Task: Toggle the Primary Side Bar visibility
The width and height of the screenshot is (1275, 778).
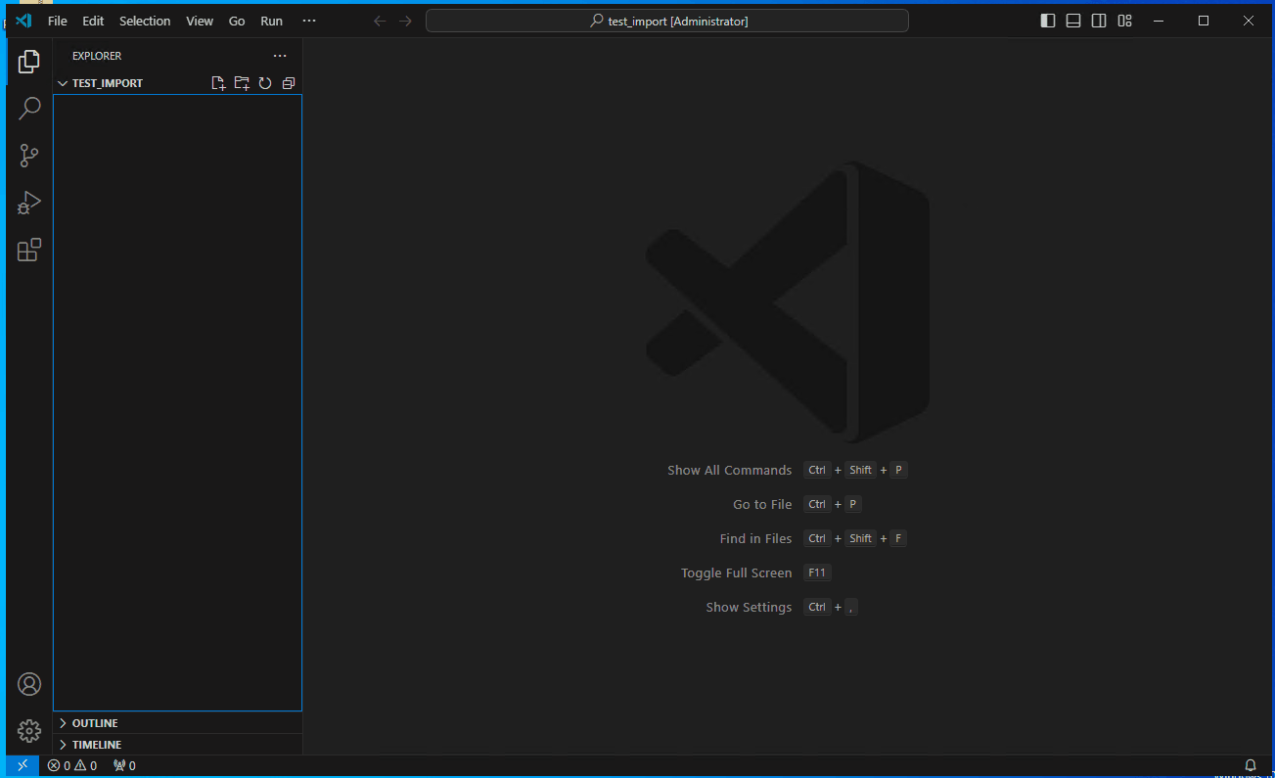Action: pos(1047,20)
